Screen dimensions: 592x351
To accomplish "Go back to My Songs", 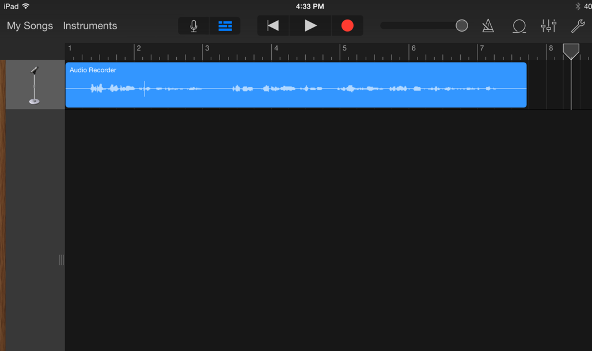I will 30,26.
